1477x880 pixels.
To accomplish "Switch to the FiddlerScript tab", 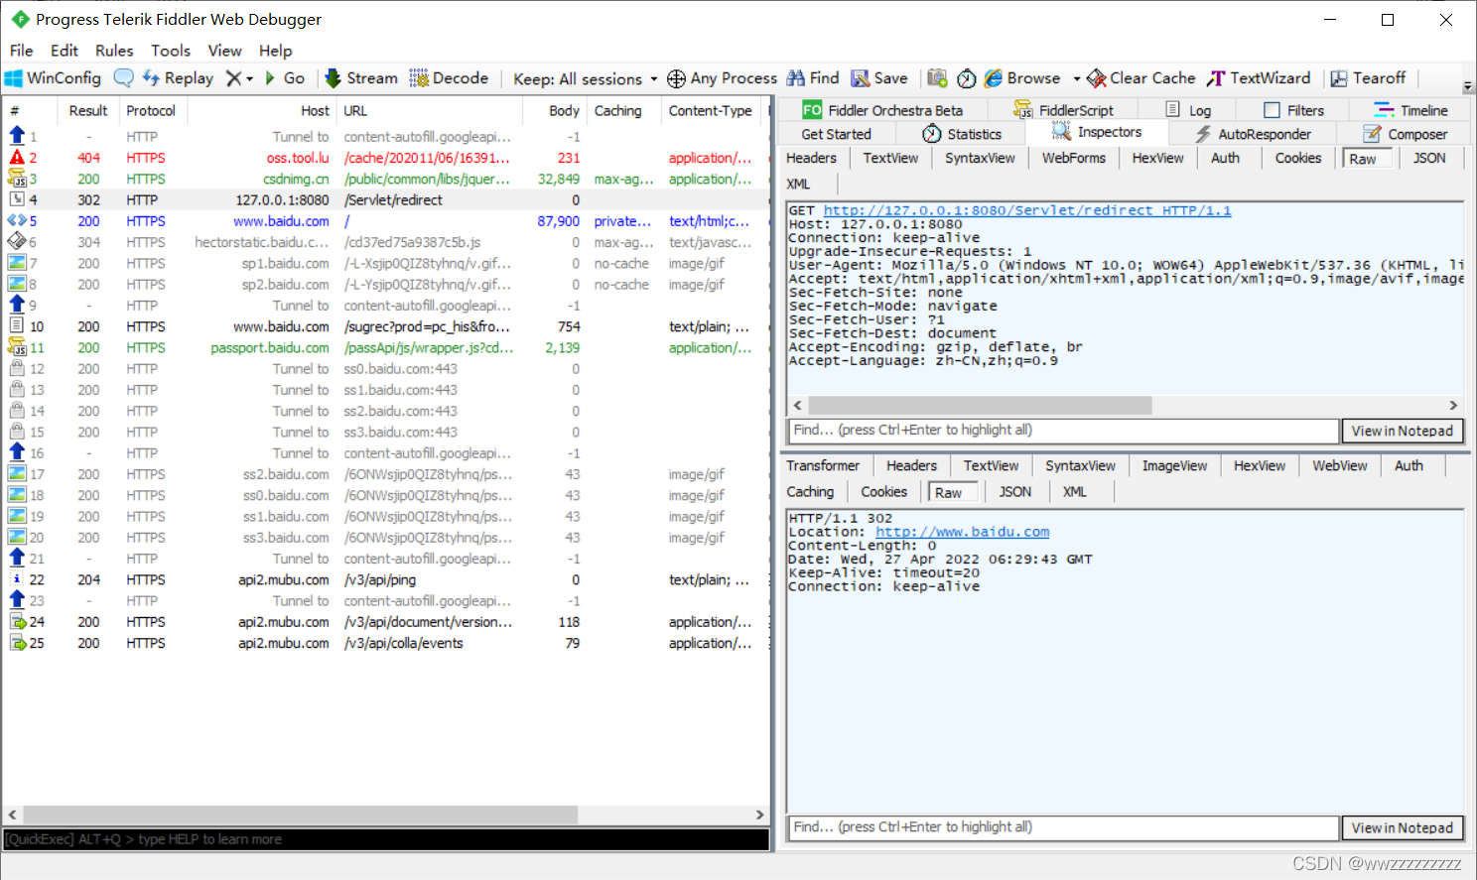I will click(x=1063, y=110).
